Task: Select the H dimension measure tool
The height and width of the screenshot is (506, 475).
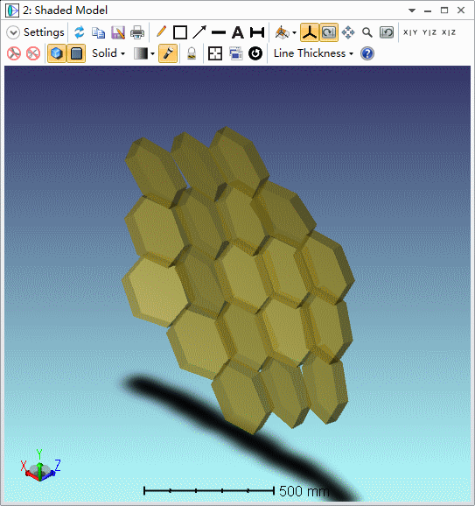Action: 257,32
